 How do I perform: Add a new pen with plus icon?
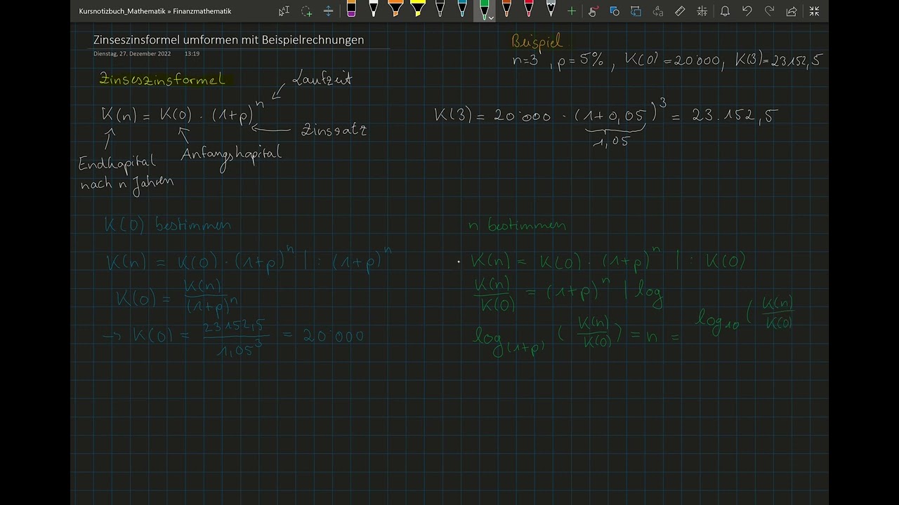pos(572,11)
